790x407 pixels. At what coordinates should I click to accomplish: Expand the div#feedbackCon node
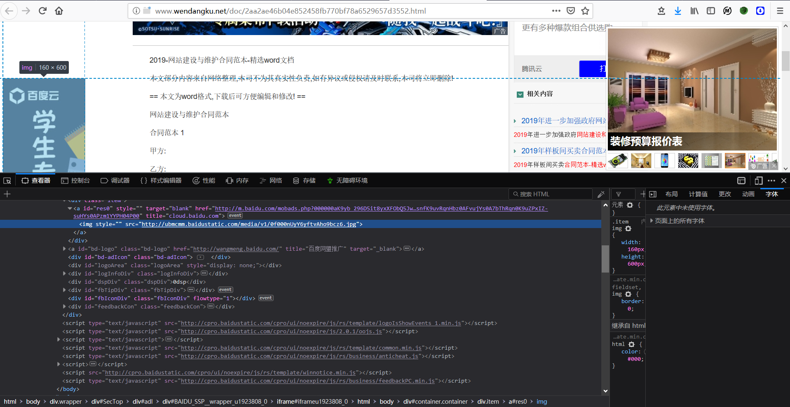(x=64, y=306)
